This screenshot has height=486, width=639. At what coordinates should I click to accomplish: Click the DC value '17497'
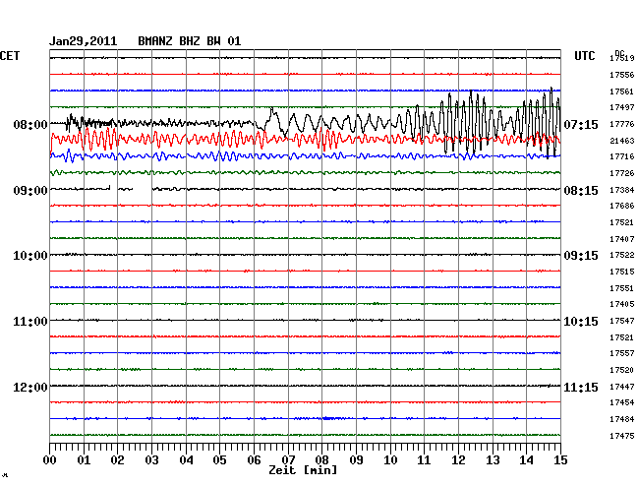[x=622, y=107]
